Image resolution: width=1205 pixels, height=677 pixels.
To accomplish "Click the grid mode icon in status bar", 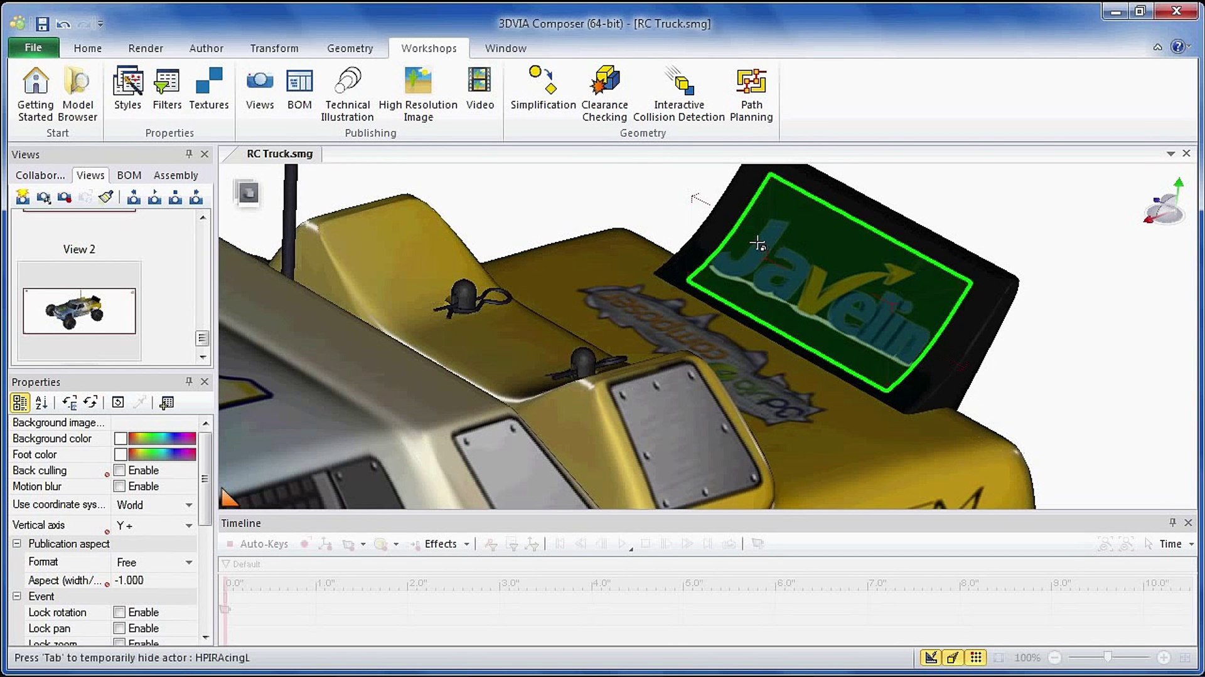I will point(976,657).
